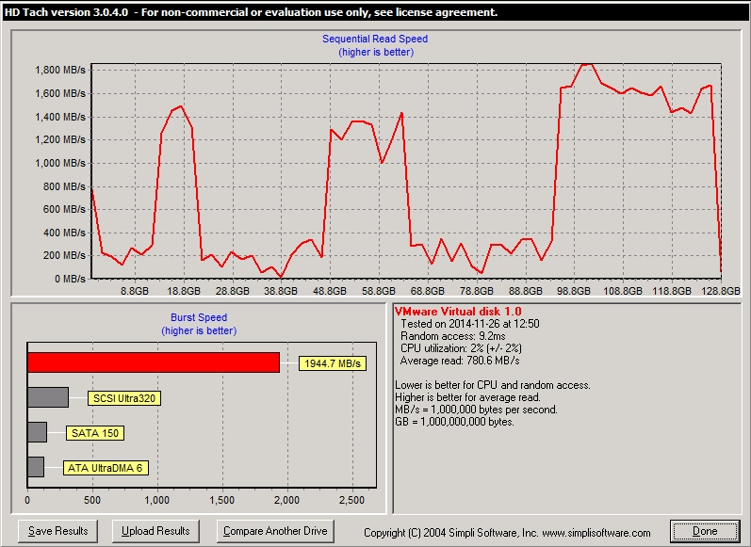
Task: Click the 1,000 burst axis label
Action: (x=157, y=500)
